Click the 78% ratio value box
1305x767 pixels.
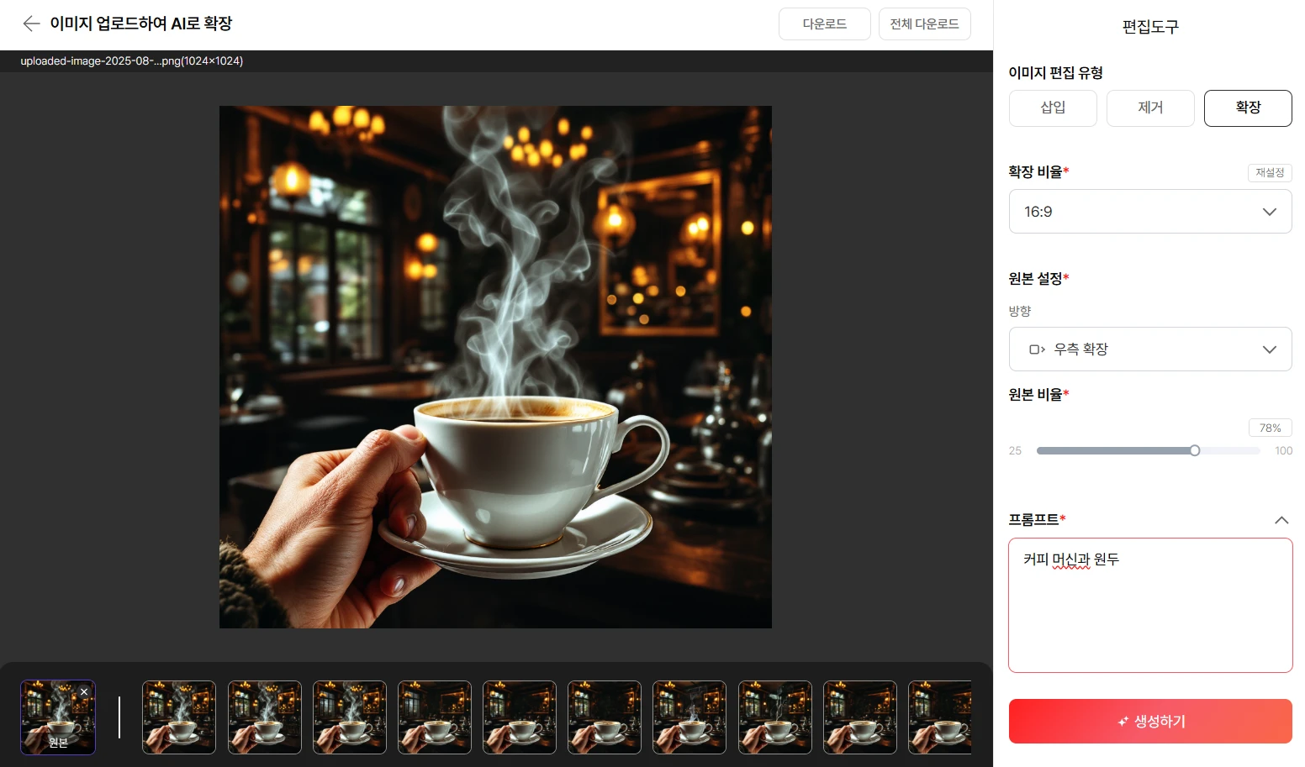(1270, 428)
